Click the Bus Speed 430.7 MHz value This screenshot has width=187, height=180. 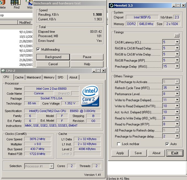tap(37, 149)
